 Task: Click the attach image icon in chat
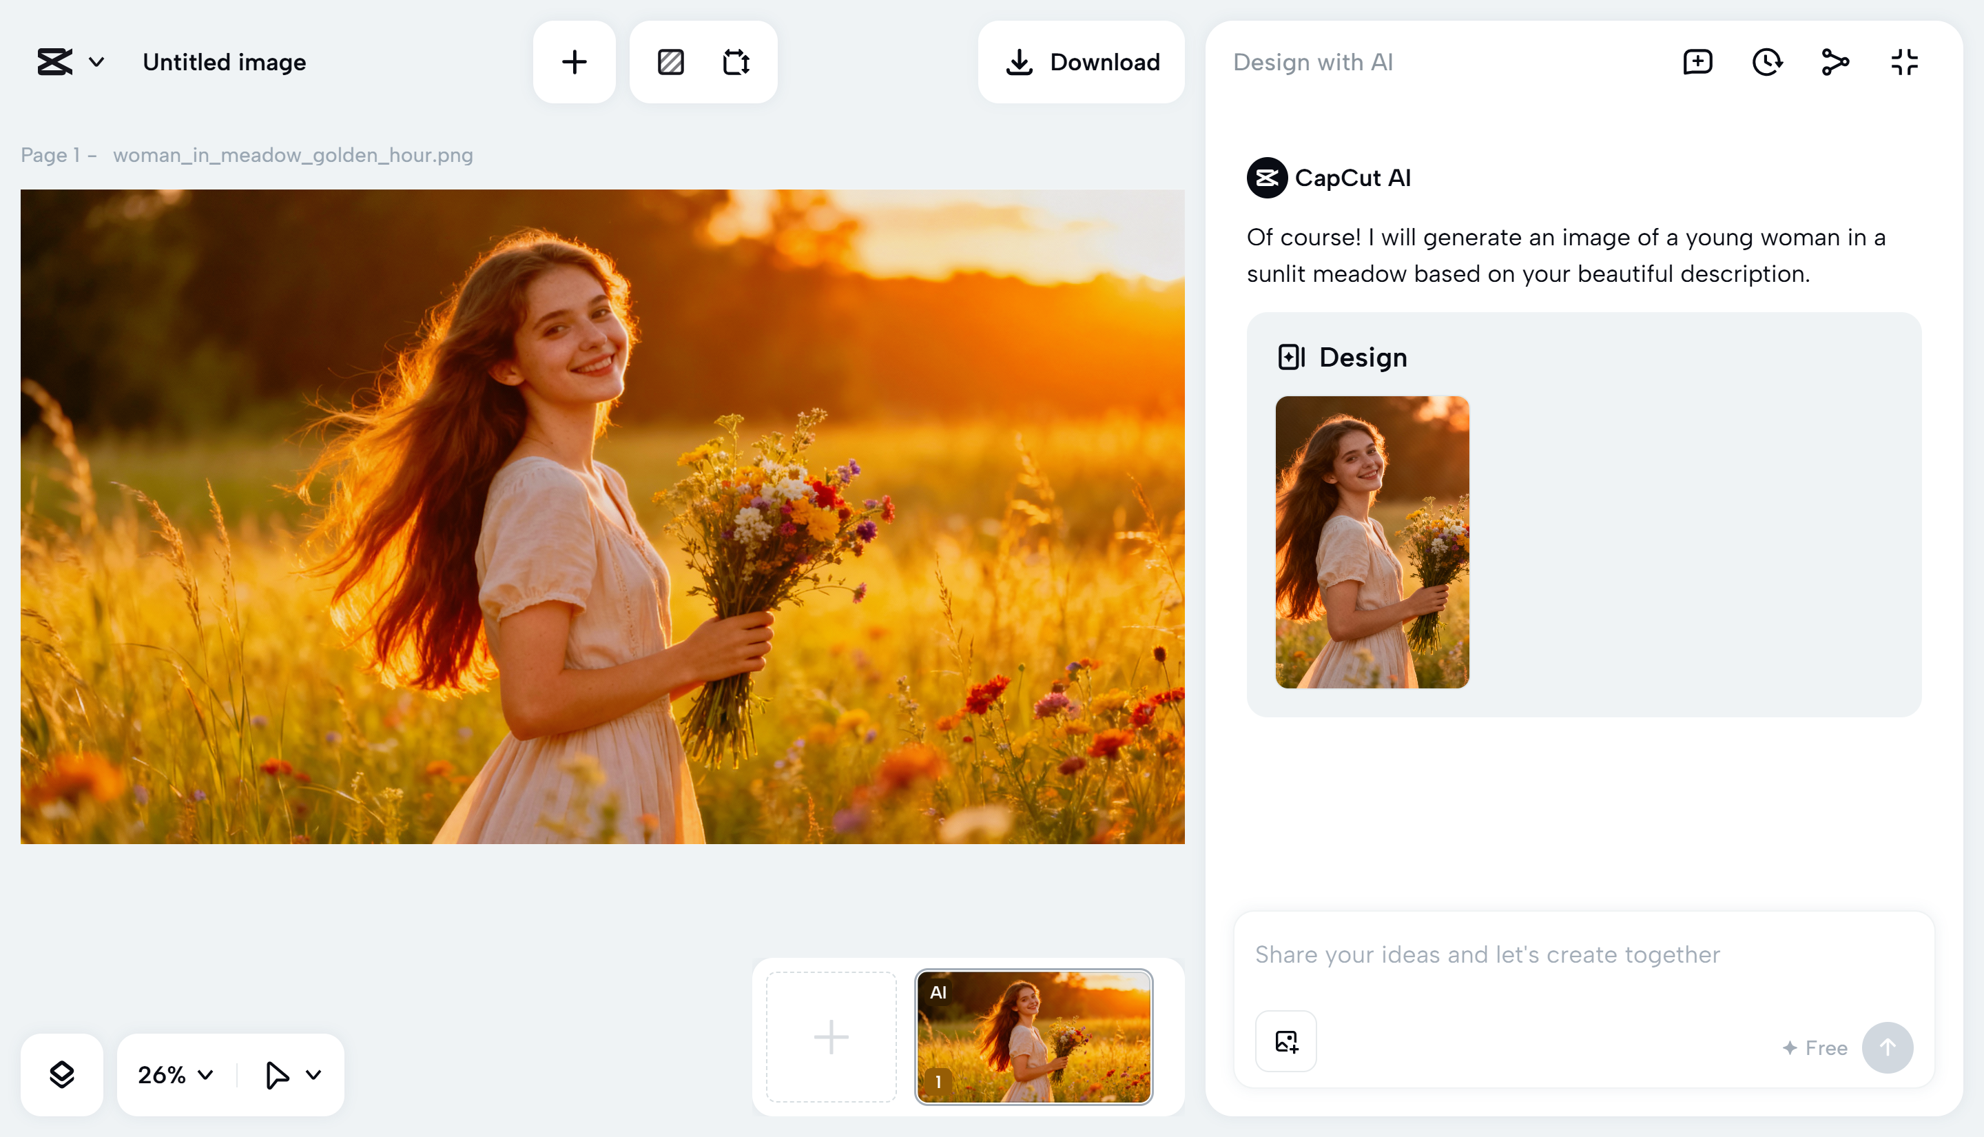click(1285, 1042)
